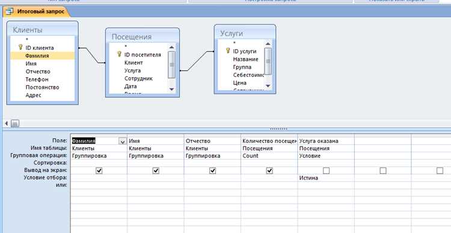This screenshot has width=451, height=233.
Task: Click the Count group operation cell
Action: click(x=269, y=156)
